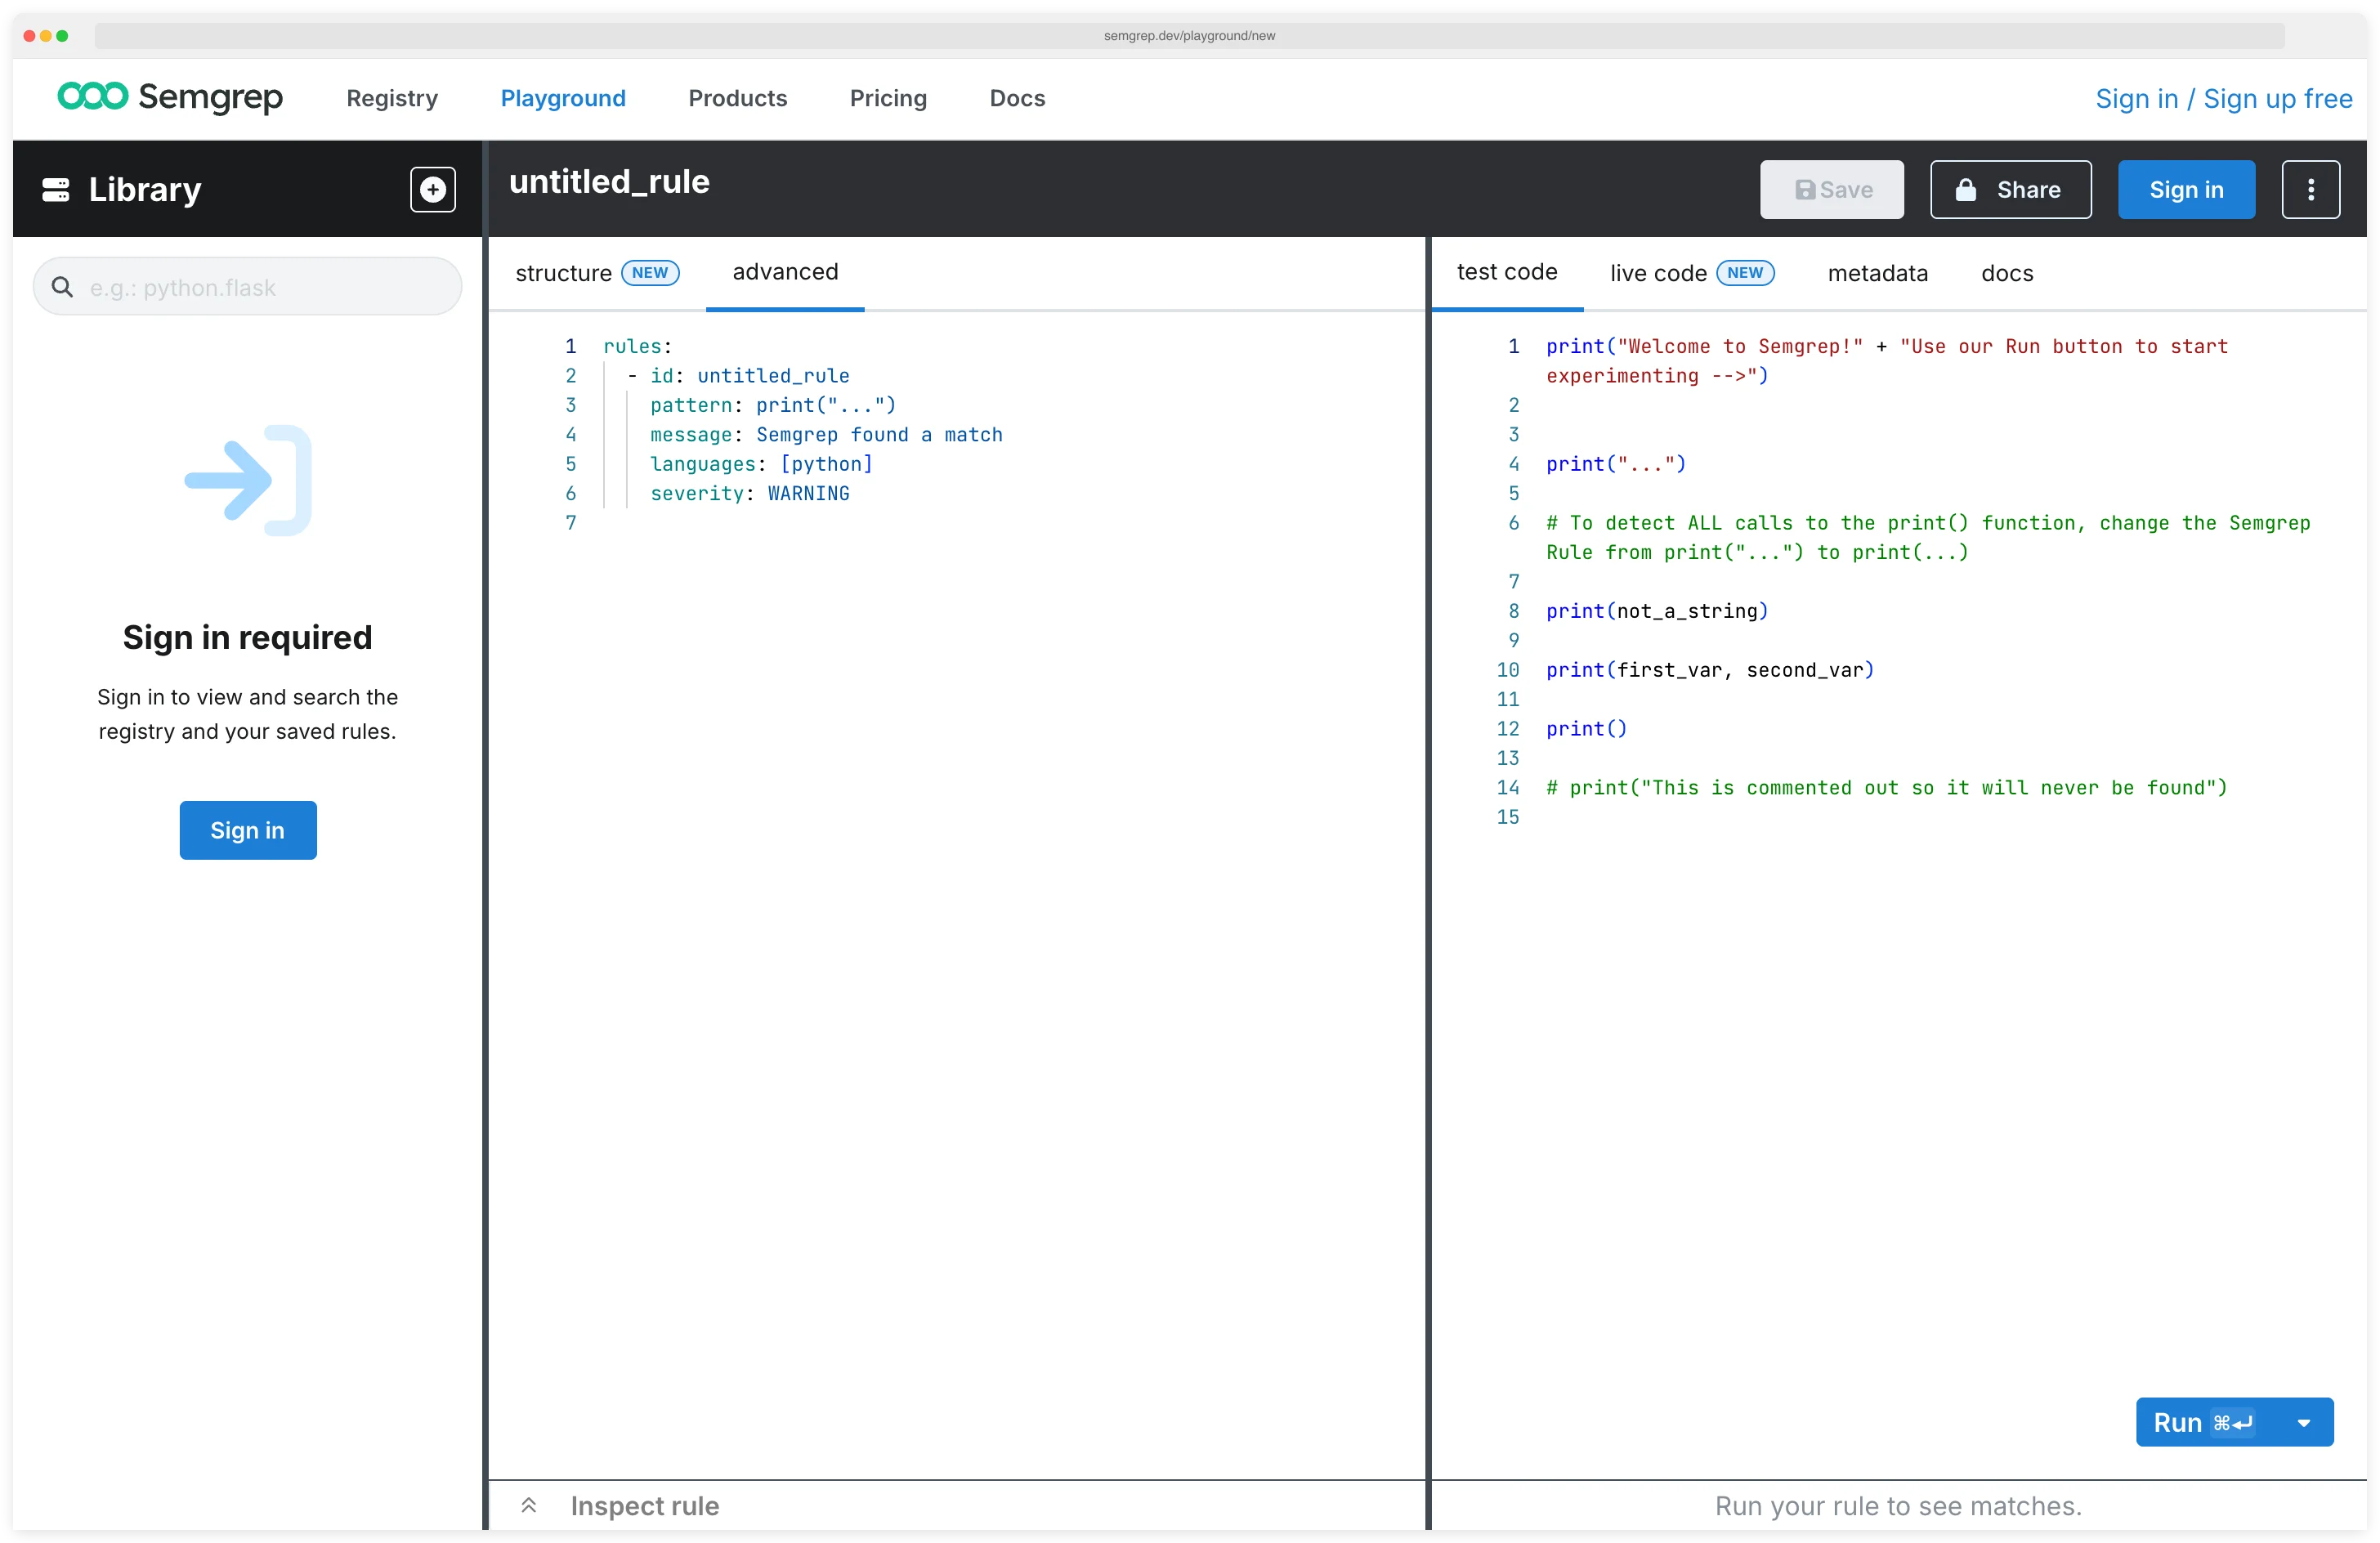2380x1543 pixels.
Task: Open the three-dot overflow menu
Action: 2311,189
